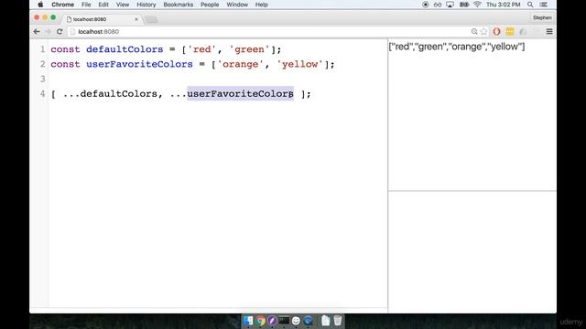Click the output array result text

[x=457, y=47]
